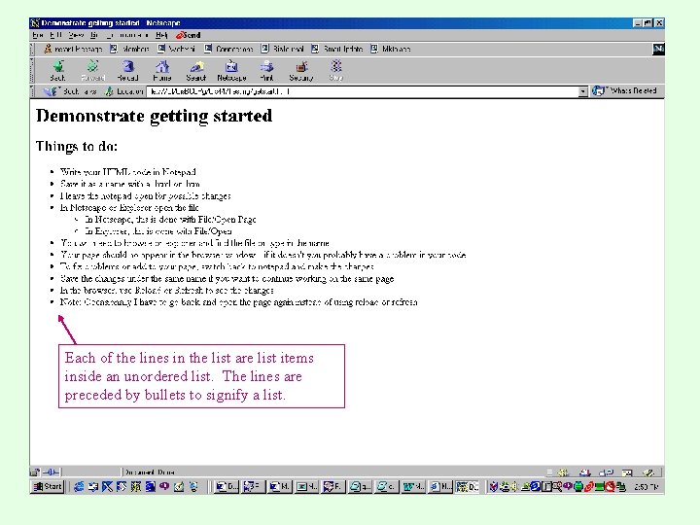Open the Mktplace personal toolbar link

[391, 49]
